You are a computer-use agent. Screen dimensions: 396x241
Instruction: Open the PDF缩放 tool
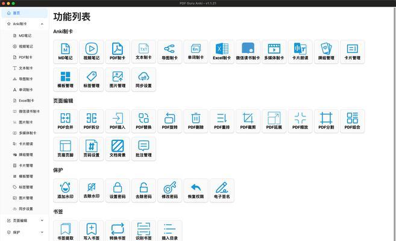point(300,121)
